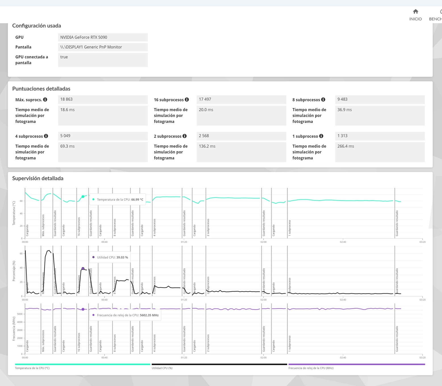Viewport: 442px width, 386px height.
Task: Click the info icon beside Máx. suprocs.
Action: pos(45,100)
